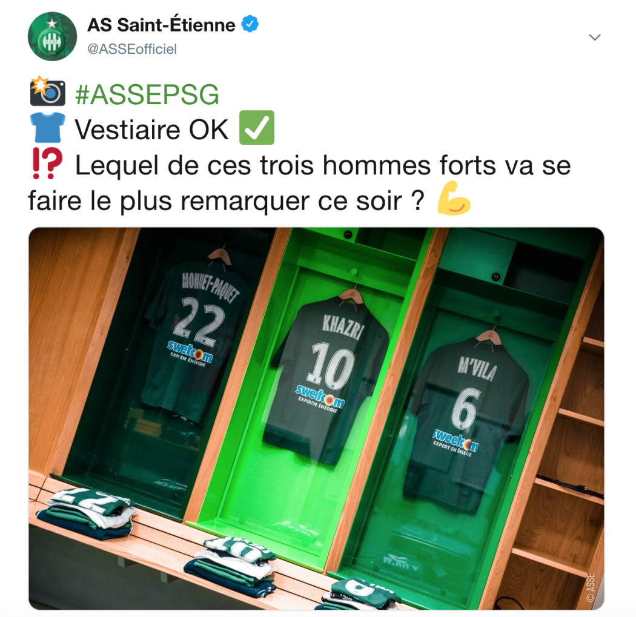Viewport: 636px width, 617px height.
Task: Click the "Vestiaire OK" tweet text
Action: pyautogui.click(x=151, y=130)
